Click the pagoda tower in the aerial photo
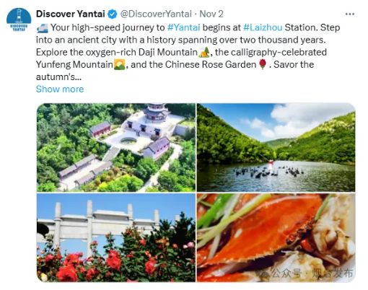 coord(156,112)
